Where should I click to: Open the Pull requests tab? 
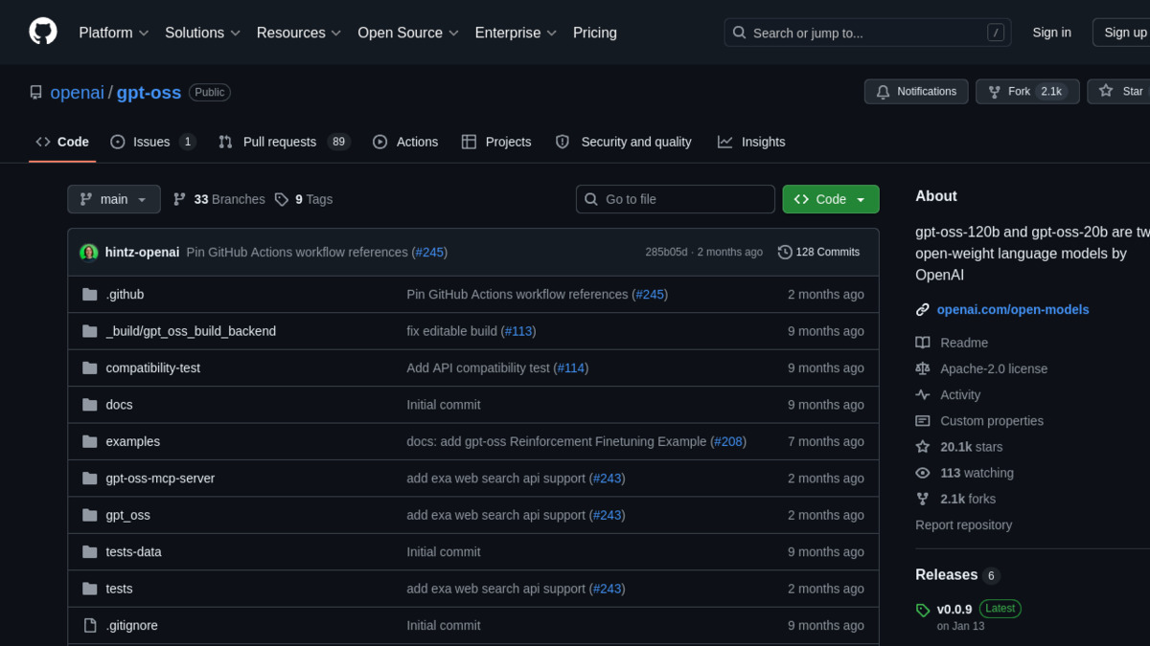pos(285,142)
